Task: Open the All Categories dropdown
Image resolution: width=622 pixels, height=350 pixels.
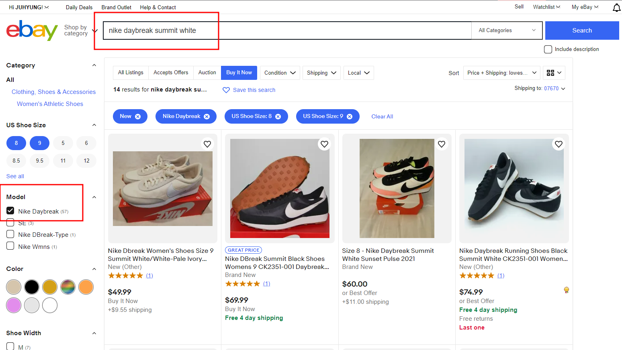Action: 507,31
